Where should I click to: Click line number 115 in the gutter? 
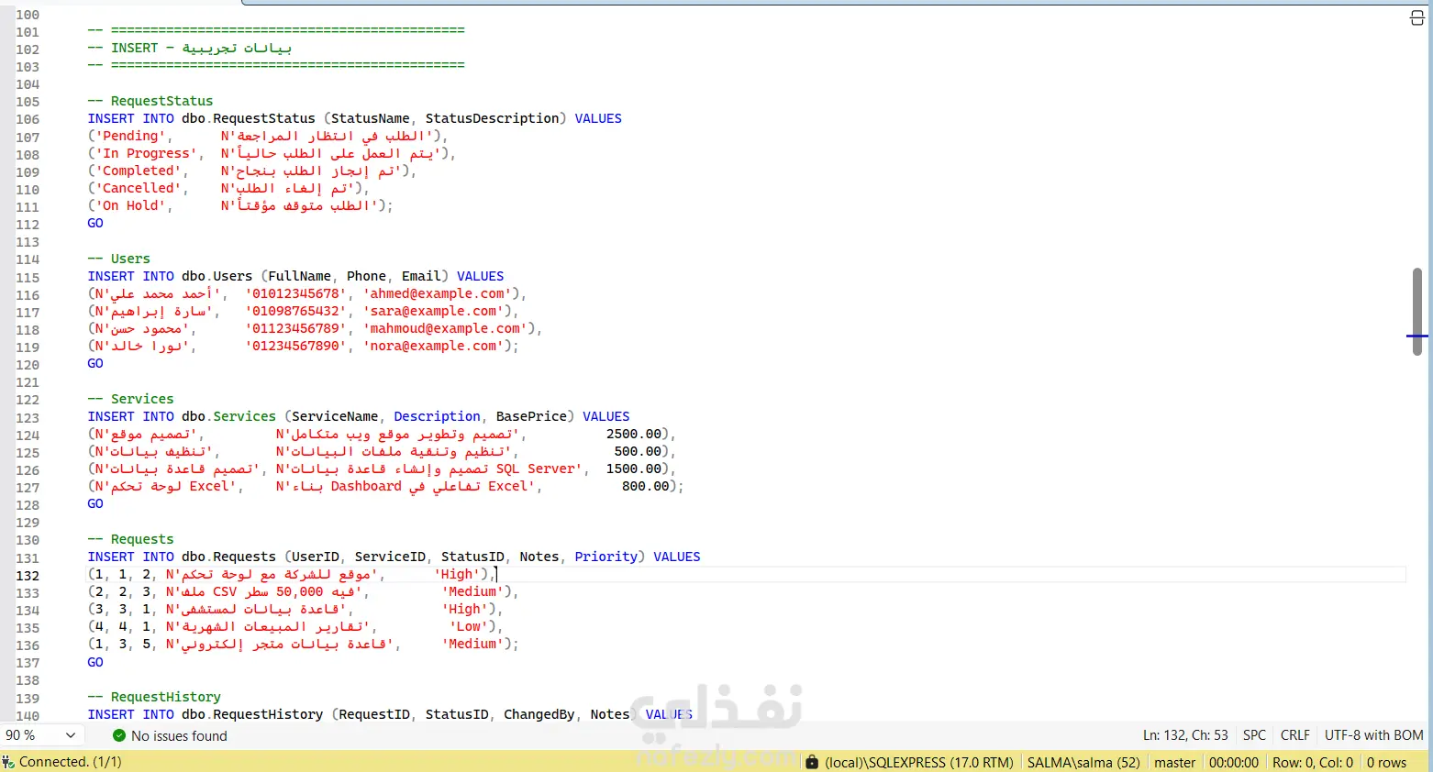[28, 278]
